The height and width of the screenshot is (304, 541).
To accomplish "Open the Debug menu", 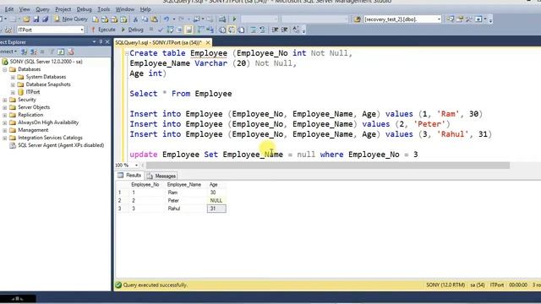I will (85, 9).
